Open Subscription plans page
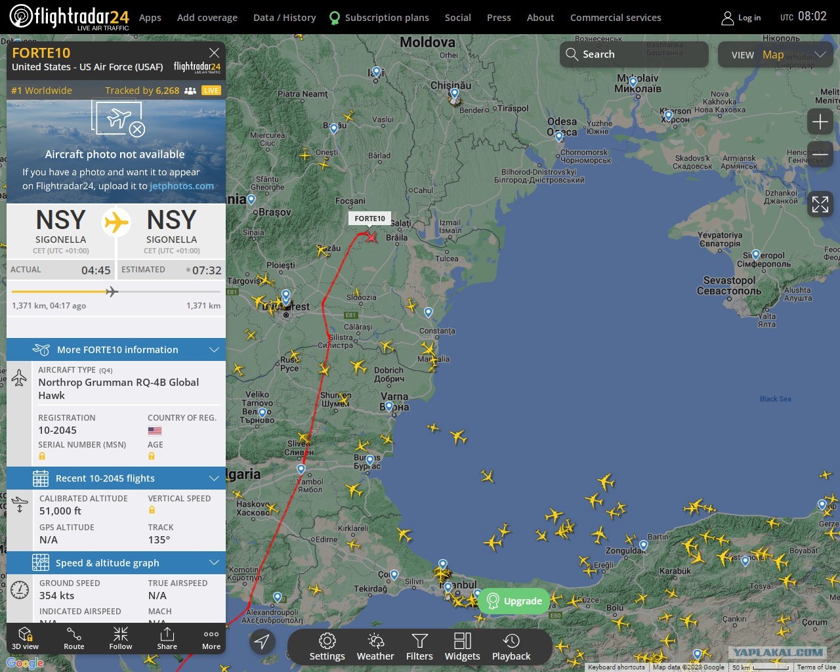Screen dimensions: 840x672 pyautogui.click(x=379, y=18)
